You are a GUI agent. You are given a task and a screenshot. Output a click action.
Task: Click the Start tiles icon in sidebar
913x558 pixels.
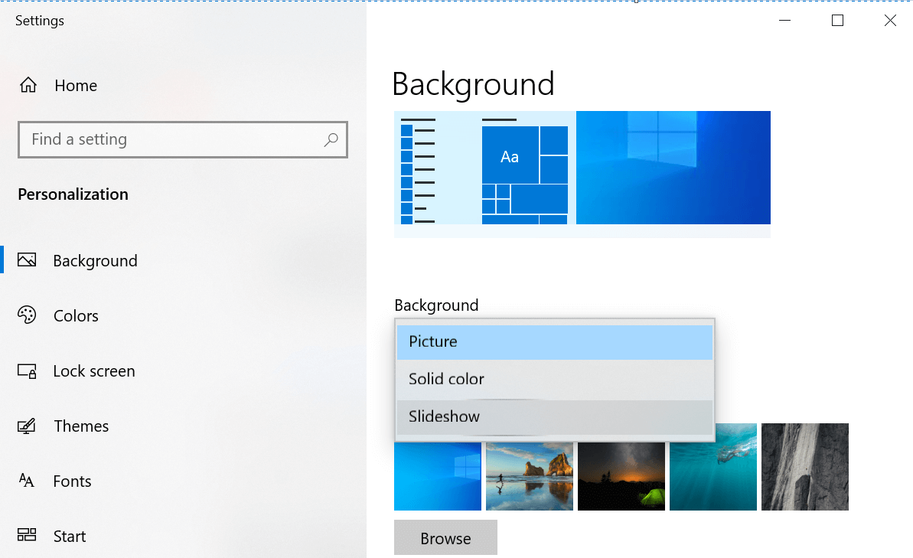point(28,536)
